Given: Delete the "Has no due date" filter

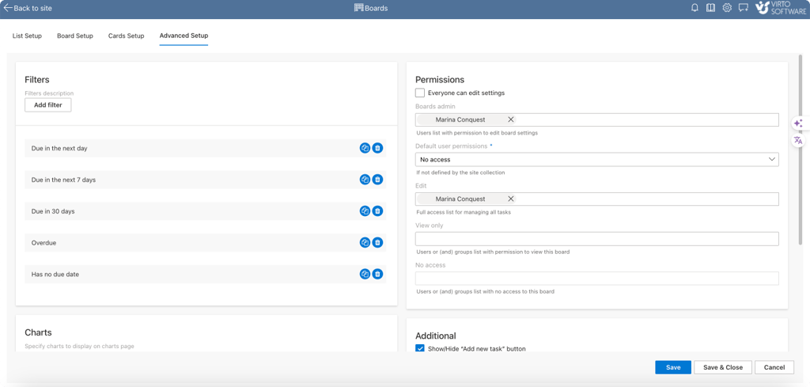Looking at the screenshot, I should [377, 275].
